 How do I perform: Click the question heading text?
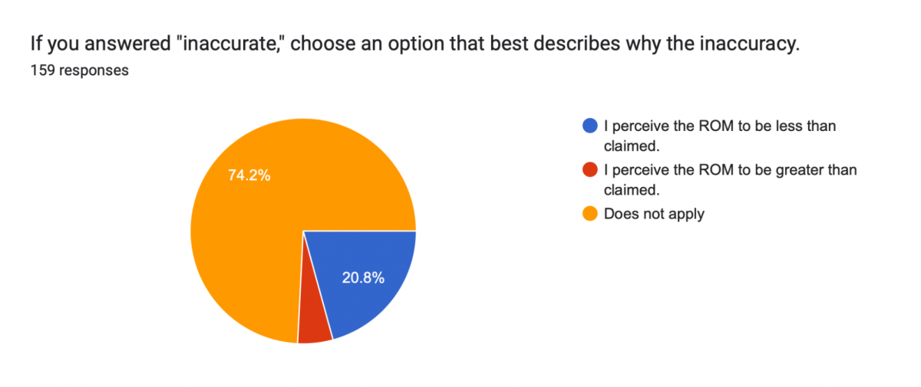pyautogui.click(x=415, y=44)
